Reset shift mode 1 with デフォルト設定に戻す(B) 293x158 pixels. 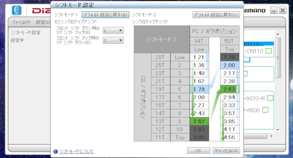click(x=106, y=15)
